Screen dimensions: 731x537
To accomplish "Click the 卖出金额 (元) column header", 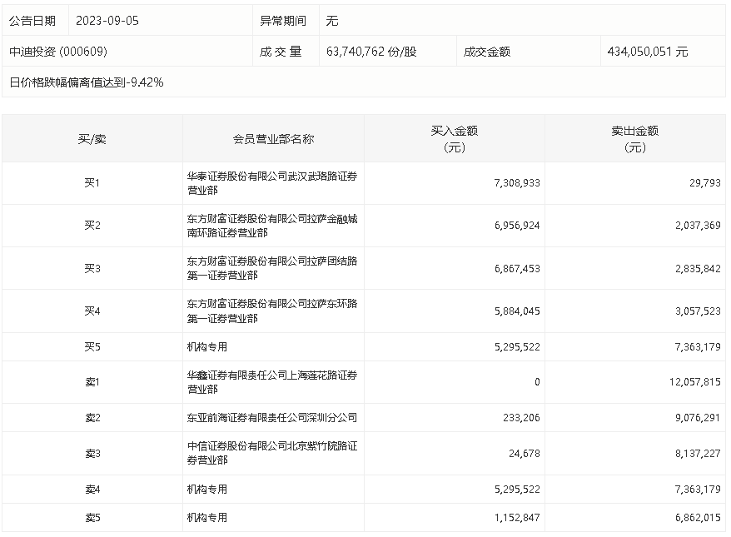I will click(x=635, y=139).
